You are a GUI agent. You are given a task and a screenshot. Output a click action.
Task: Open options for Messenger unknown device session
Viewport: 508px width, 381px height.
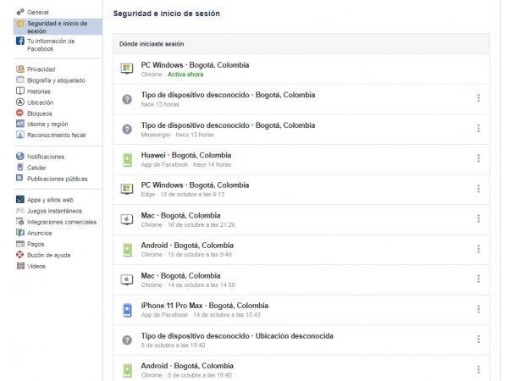click(478, 129)
